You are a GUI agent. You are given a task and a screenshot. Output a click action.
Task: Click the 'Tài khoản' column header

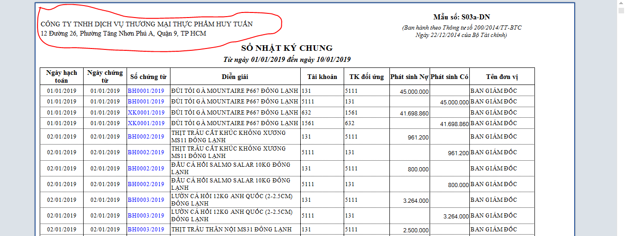point(322,77)
